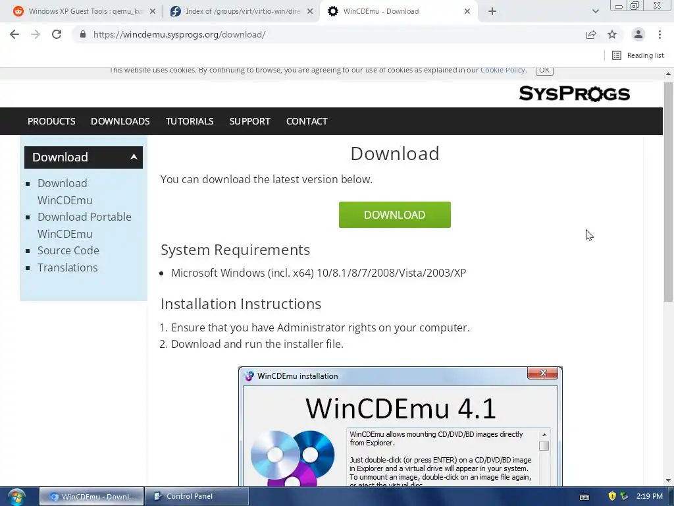Click the address bar URL
Screen dimensions: 674x506
tap(179, 34)
